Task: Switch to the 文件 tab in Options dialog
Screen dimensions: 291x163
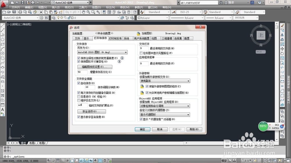Action: [x=77, y=39]
